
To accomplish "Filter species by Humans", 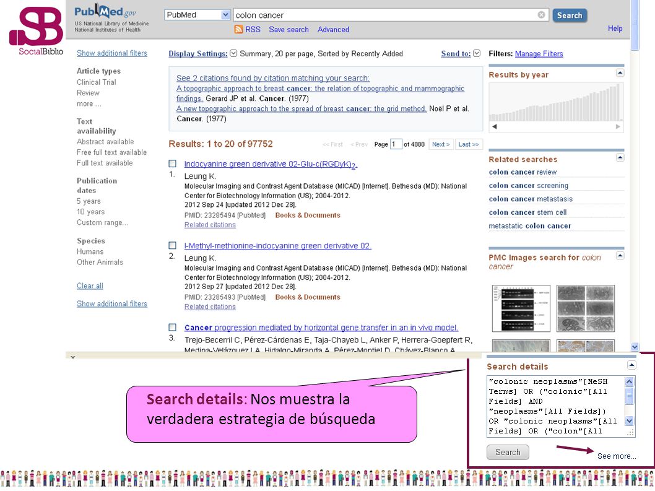I will 90,251.
